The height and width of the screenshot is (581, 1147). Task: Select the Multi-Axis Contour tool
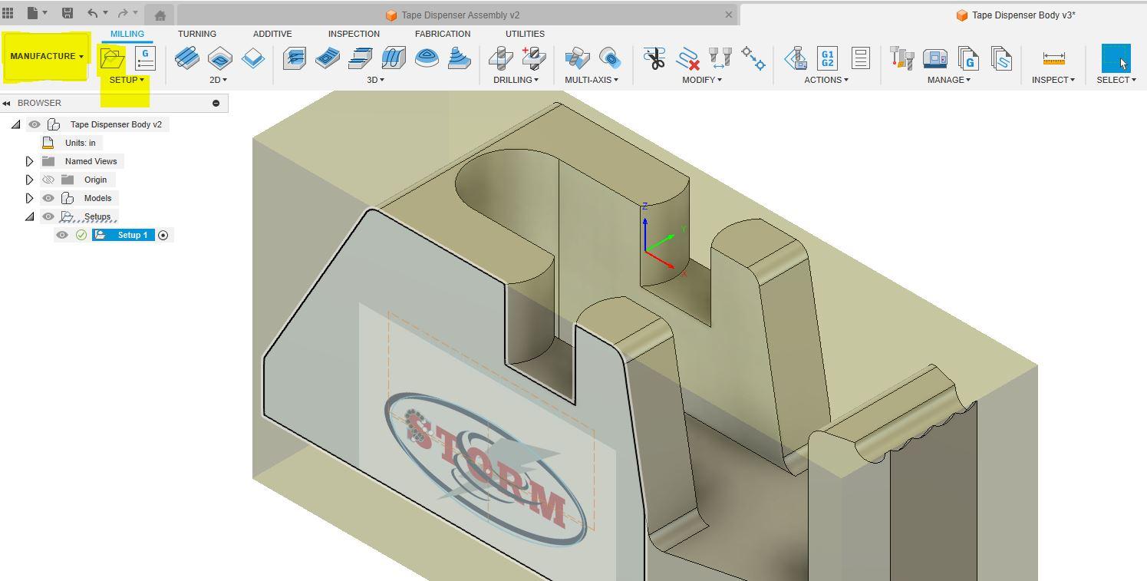610,58
